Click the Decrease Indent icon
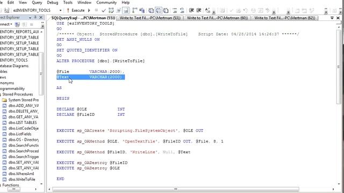 click(191, 10)
